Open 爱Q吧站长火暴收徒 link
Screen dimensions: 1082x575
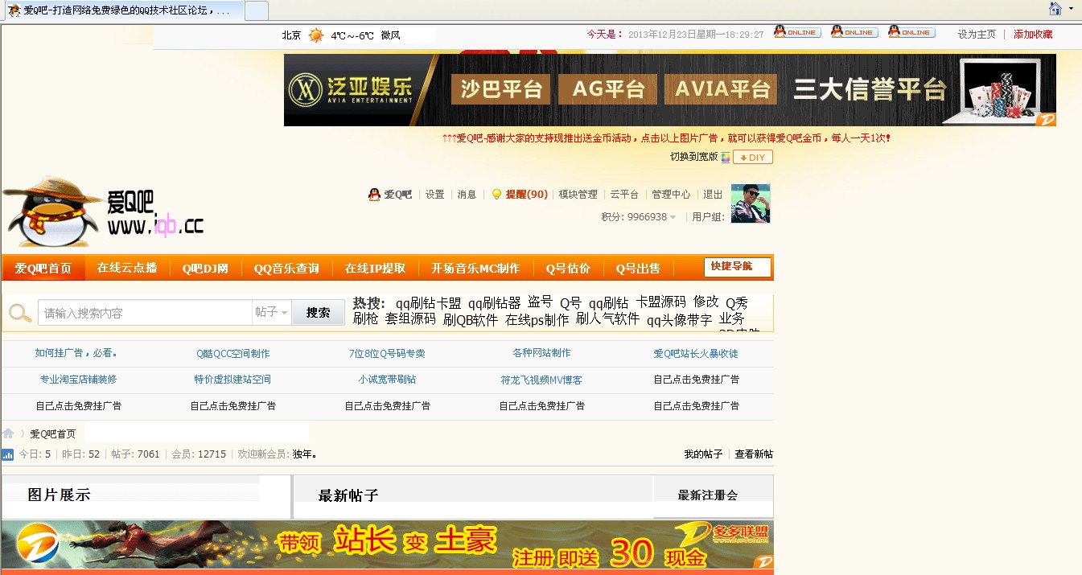pos(696,353)
